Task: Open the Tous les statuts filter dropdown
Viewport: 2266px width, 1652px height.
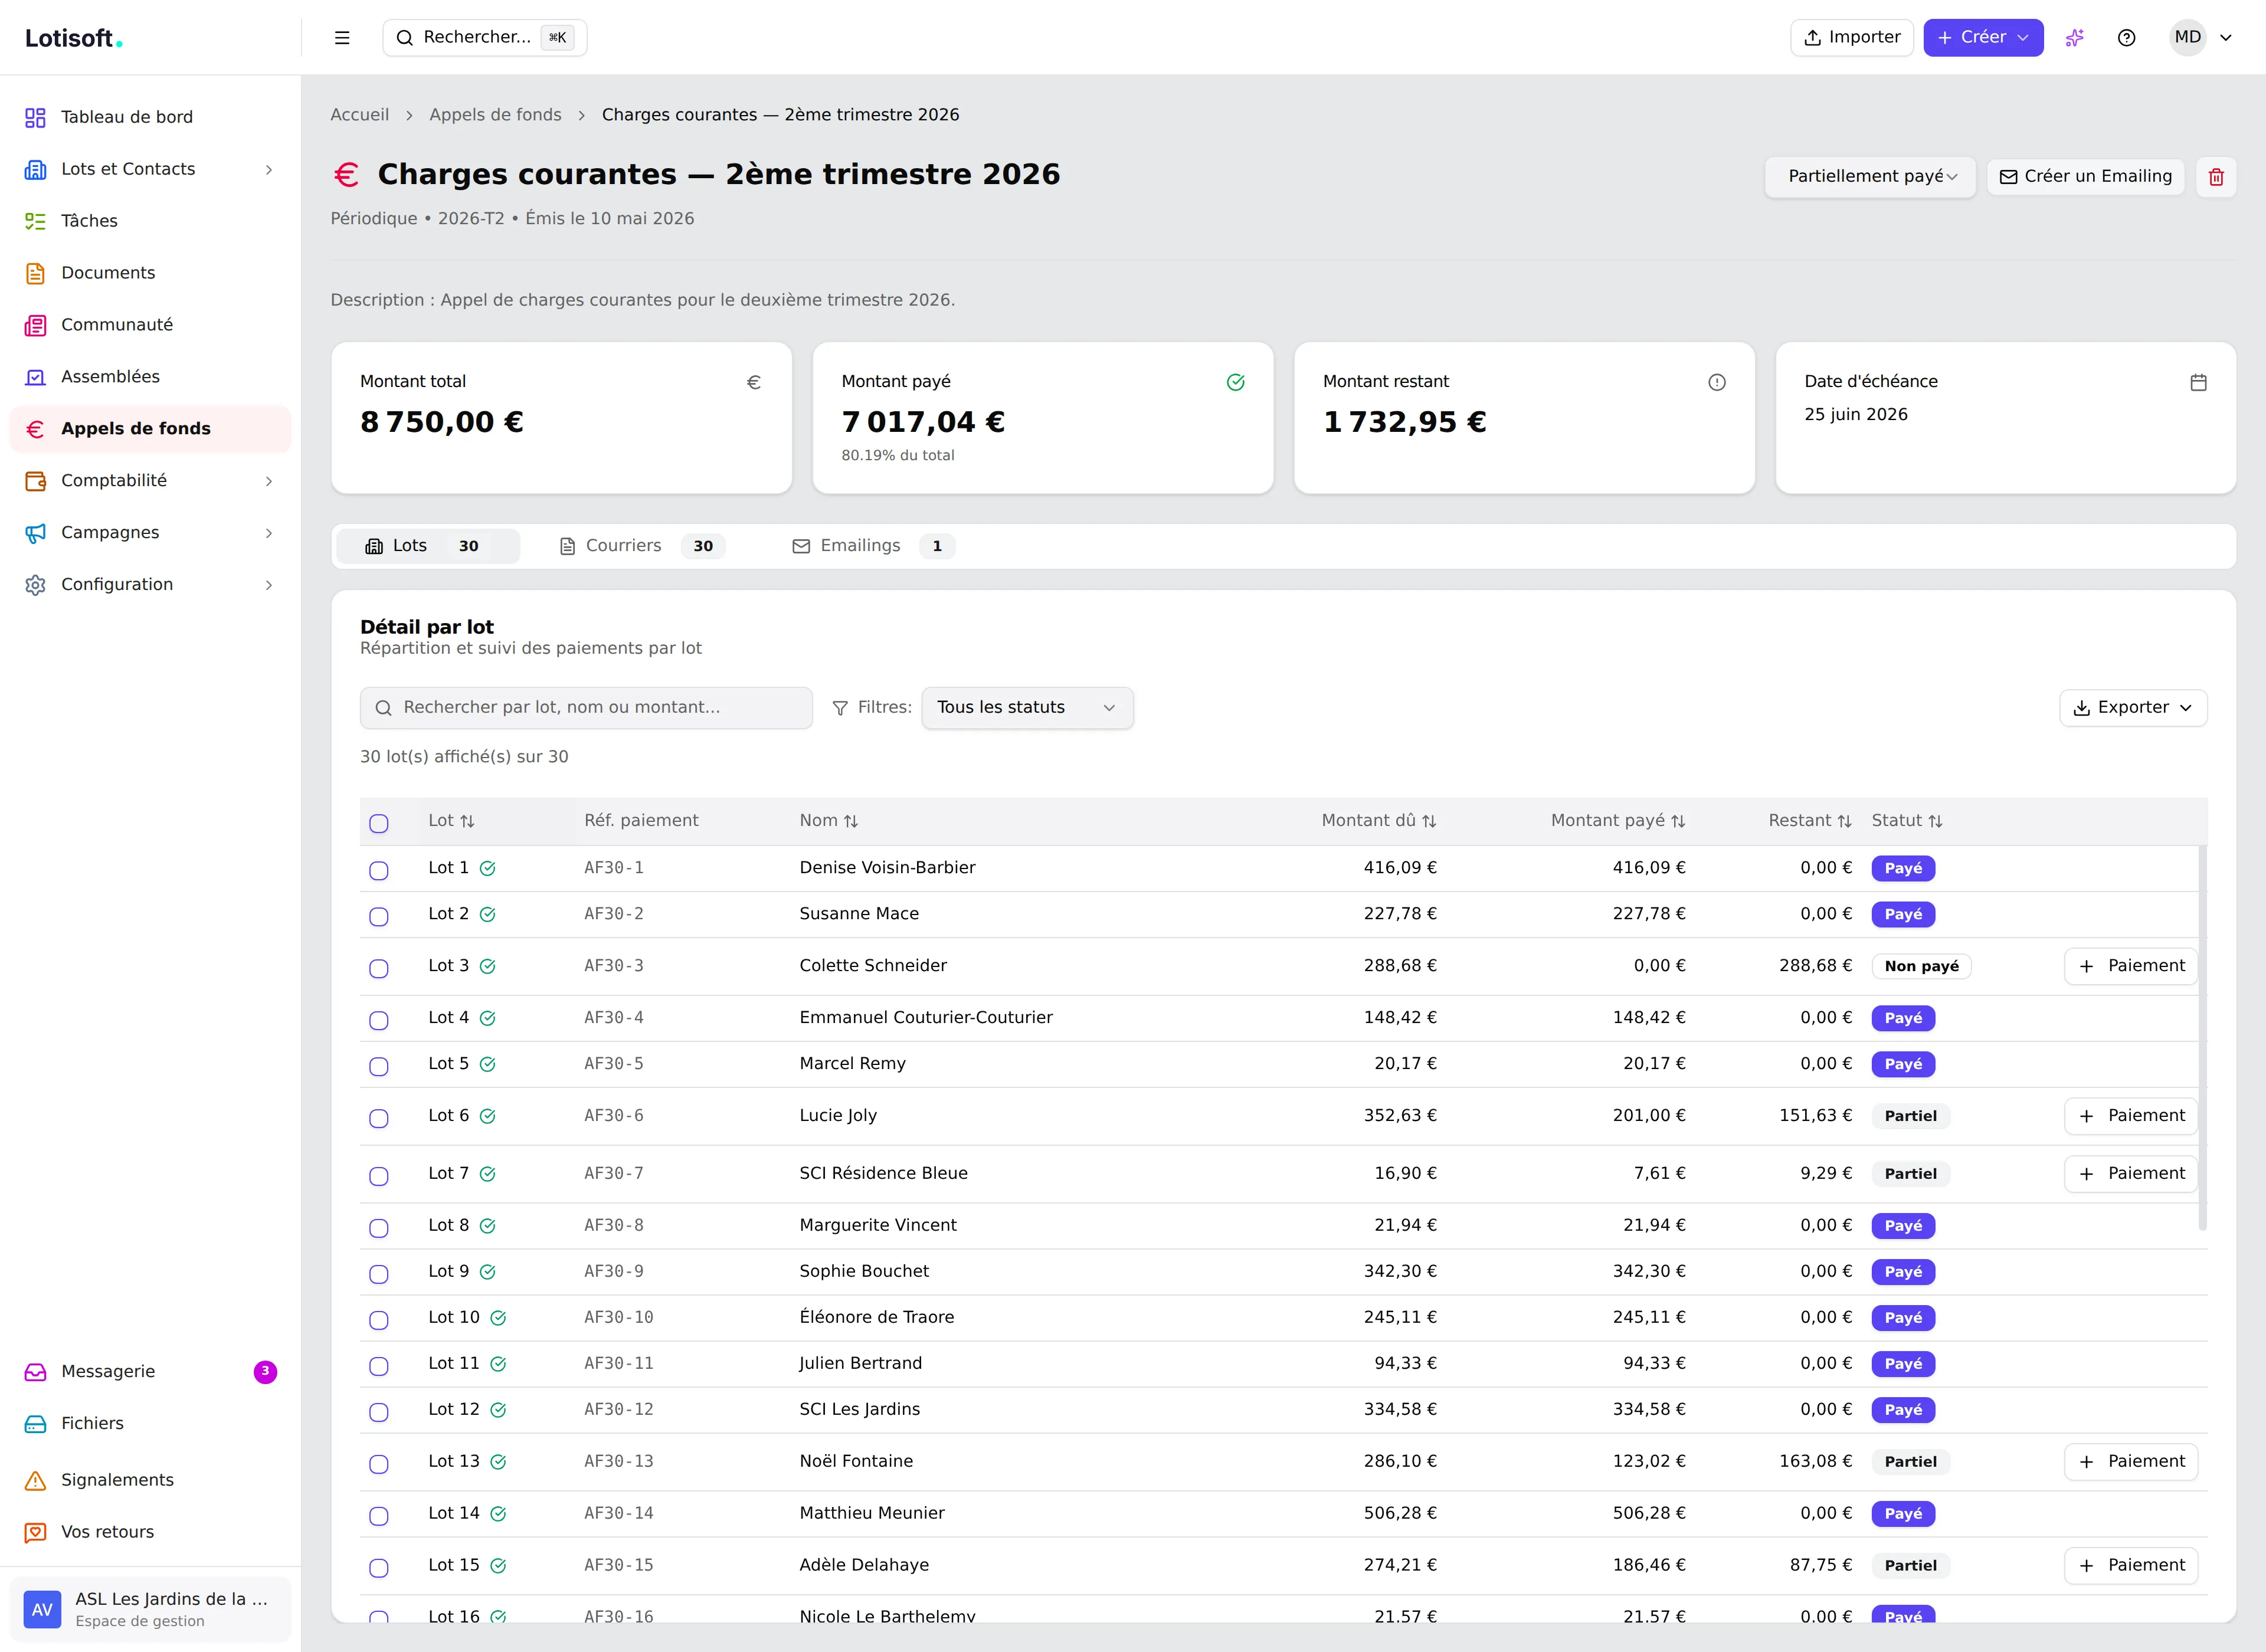Action: coord(1027,708)
